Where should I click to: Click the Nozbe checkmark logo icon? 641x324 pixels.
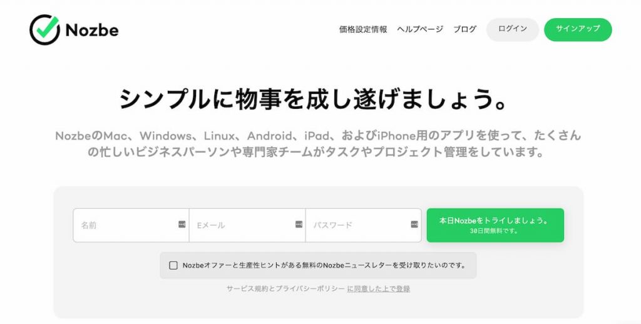[x=45, y=29]
